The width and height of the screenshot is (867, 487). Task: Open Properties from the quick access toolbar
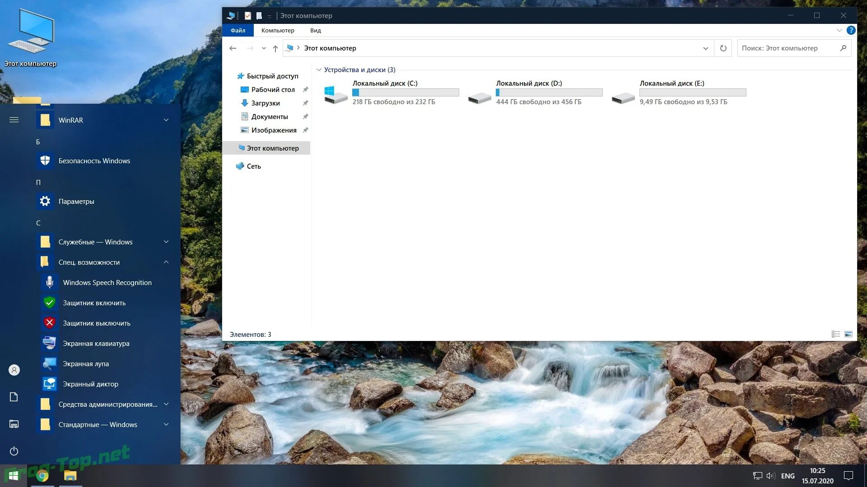(x=247, y=15)
